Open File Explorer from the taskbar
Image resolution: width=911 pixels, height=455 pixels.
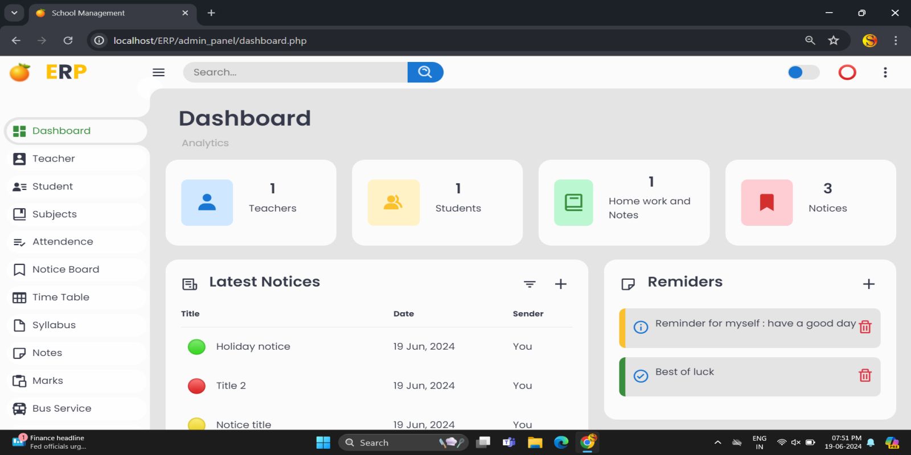535,442
